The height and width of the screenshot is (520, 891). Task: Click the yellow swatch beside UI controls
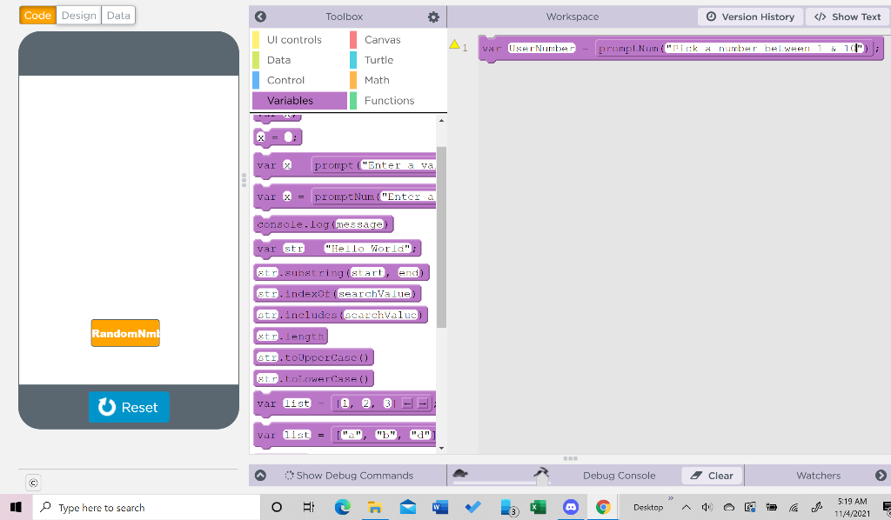(258, 39)
